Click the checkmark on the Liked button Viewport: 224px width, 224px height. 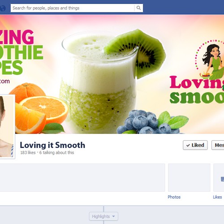click(x=188, y=145)
